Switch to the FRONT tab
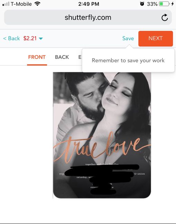This screenshot has width=176, height=224. click(x=37, y=57)
